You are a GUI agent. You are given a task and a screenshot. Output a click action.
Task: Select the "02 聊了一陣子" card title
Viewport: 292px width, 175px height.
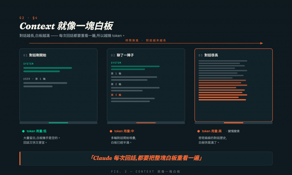(x=122, y=55)
